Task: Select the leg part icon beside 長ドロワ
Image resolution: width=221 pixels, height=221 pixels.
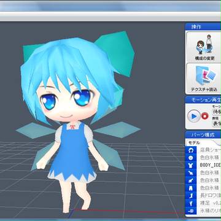Action: coord(191,196)
